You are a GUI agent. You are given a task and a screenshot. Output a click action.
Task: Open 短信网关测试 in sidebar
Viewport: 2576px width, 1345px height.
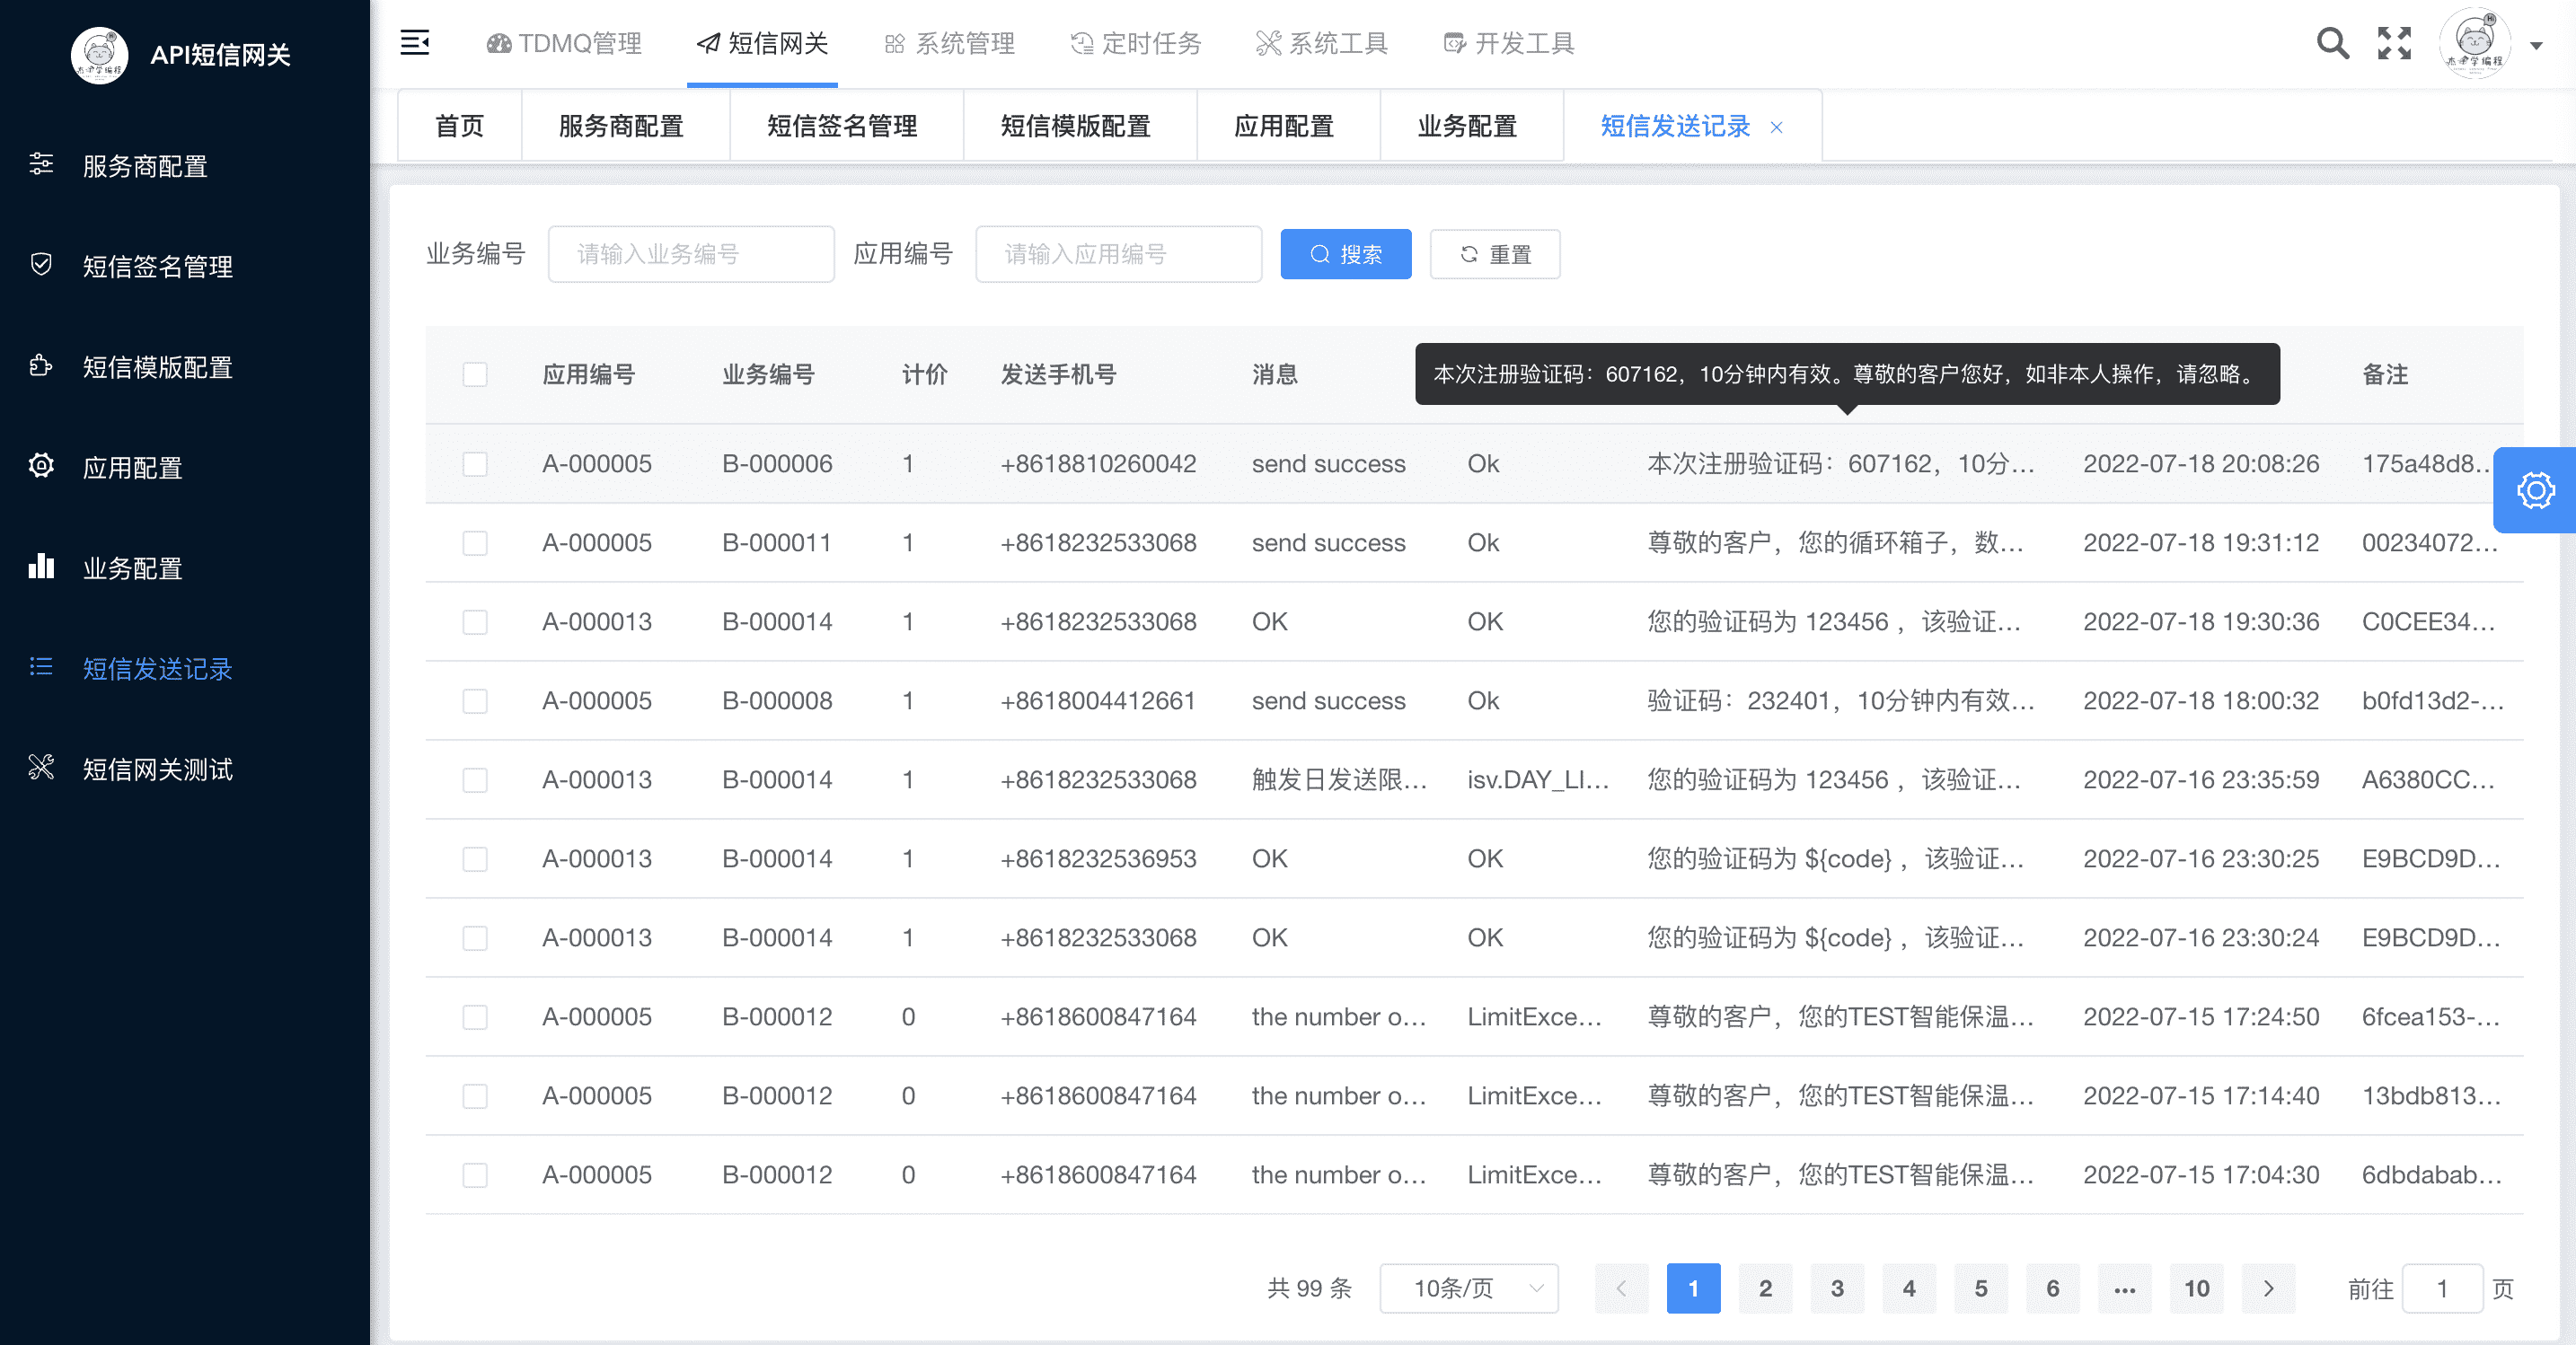[158, 769]
